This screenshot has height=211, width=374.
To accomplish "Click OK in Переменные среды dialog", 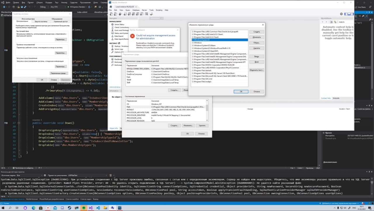I will click(x=187, y=134).
